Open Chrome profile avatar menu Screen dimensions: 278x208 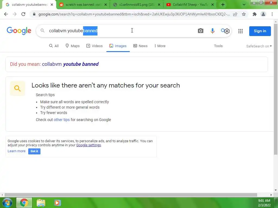(263, 14)
